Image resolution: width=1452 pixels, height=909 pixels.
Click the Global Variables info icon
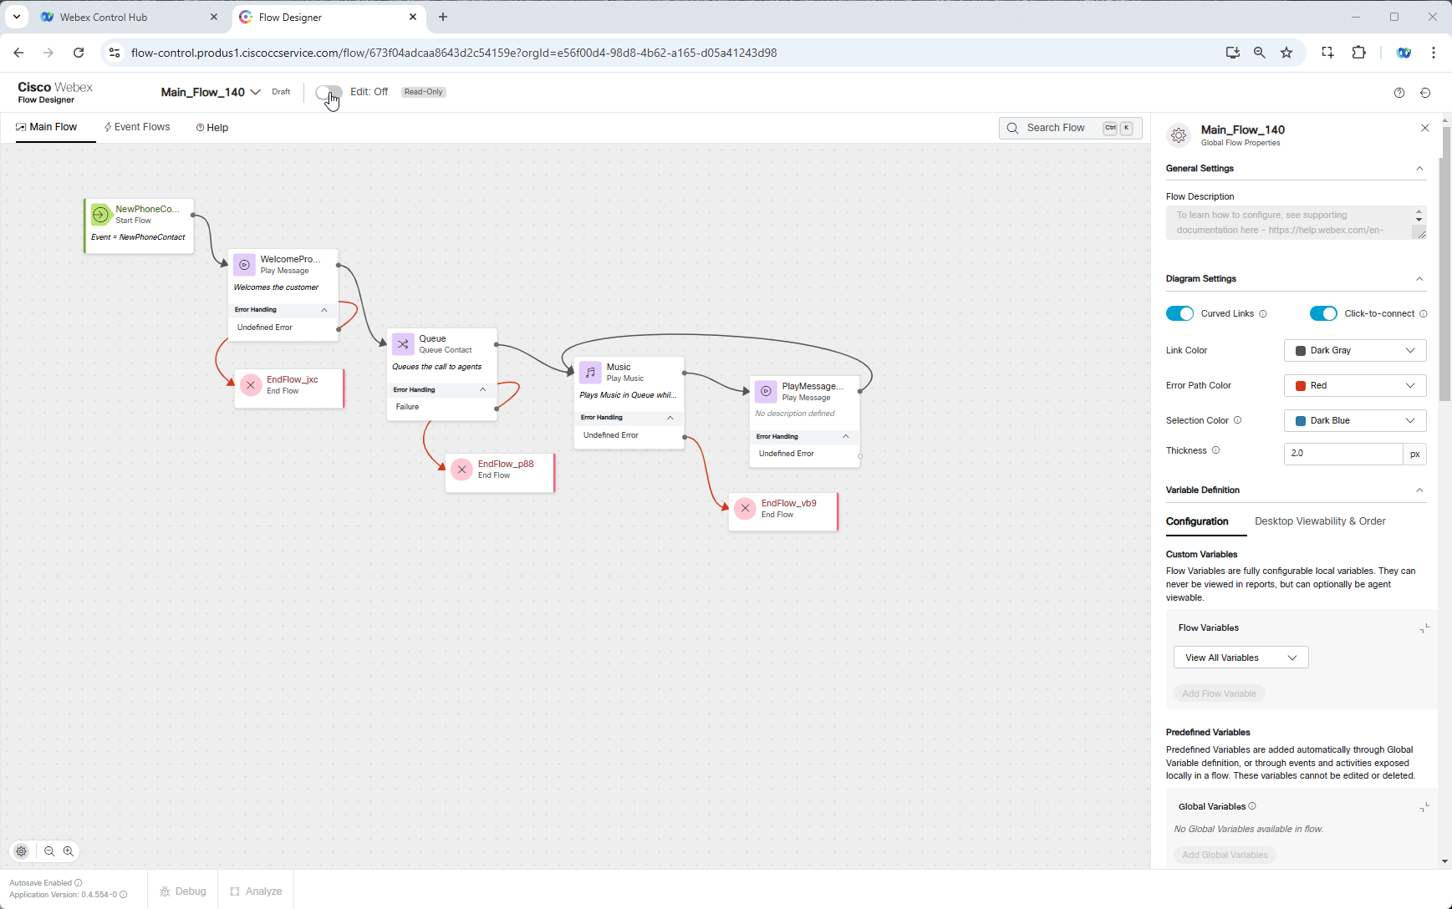[1252, 806]
